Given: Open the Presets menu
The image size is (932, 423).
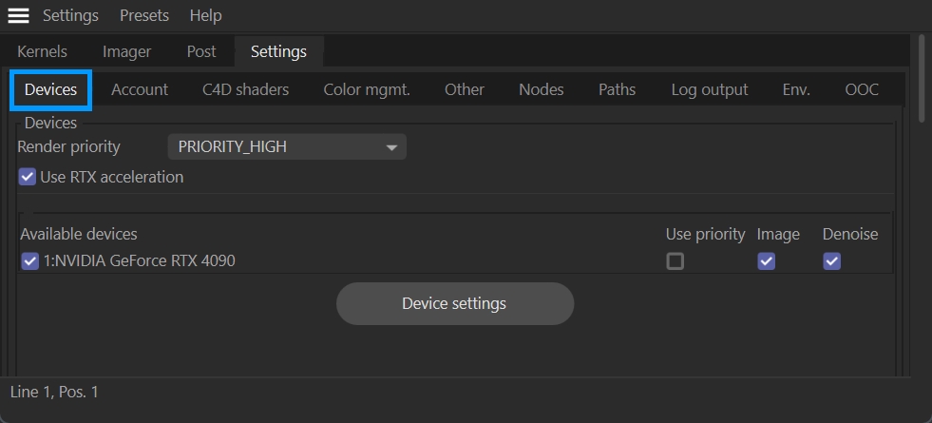Looking at the screenshot, I should point(144,16).
